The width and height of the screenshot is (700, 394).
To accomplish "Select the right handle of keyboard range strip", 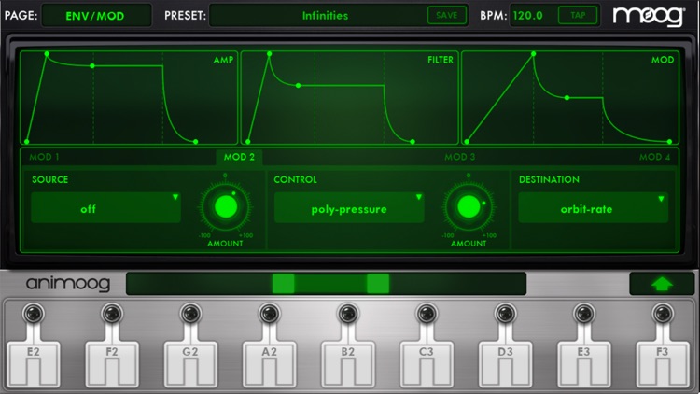I will [x=378, y=284].
